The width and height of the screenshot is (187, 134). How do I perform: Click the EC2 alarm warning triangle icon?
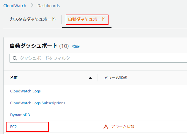106,127
